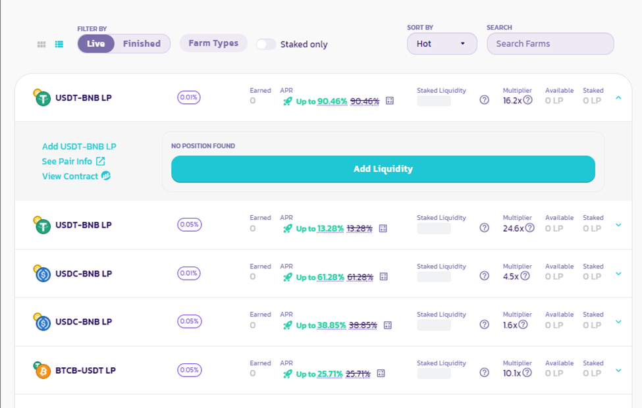The height and width of the screenshot is (408, 642).
Task: Collapse the expanded USDT-BNB LP 0.01% row
Action: [618, 98]
